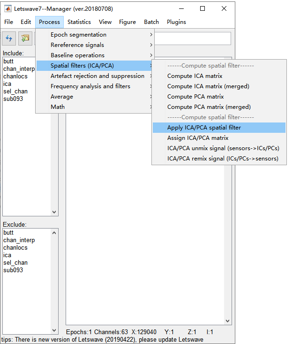Click Exclude list scroll-down arrow
300x344 pixels.
(x=54, y=330)
